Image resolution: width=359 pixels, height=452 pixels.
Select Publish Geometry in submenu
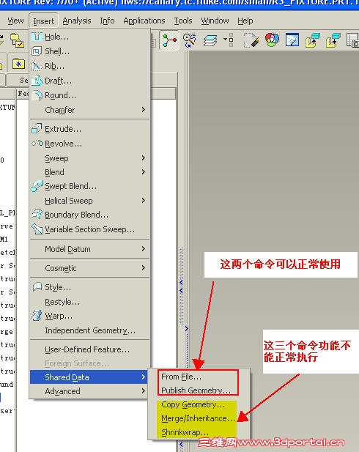(199, 390)
